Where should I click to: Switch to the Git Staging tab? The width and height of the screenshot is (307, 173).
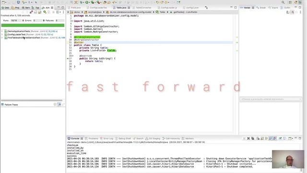[x=153, y=138]
